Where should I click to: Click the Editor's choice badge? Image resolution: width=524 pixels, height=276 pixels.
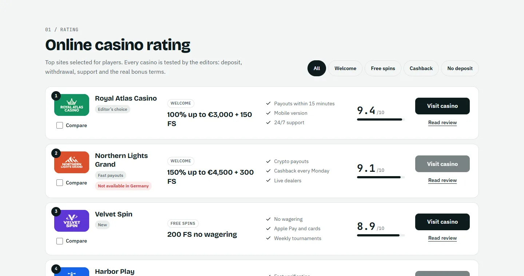coord(112,109)
